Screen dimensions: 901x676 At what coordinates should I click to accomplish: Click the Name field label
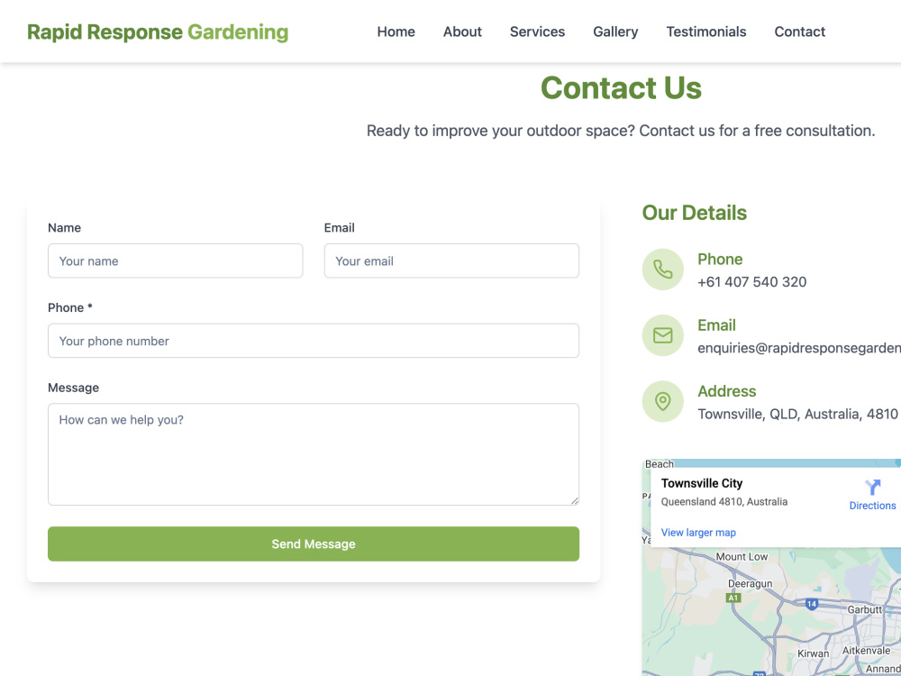click(x=64, y=228)
